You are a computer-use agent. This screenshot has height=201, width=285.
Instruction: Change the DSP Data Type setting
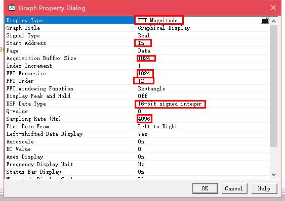click(x=202, y=104)
